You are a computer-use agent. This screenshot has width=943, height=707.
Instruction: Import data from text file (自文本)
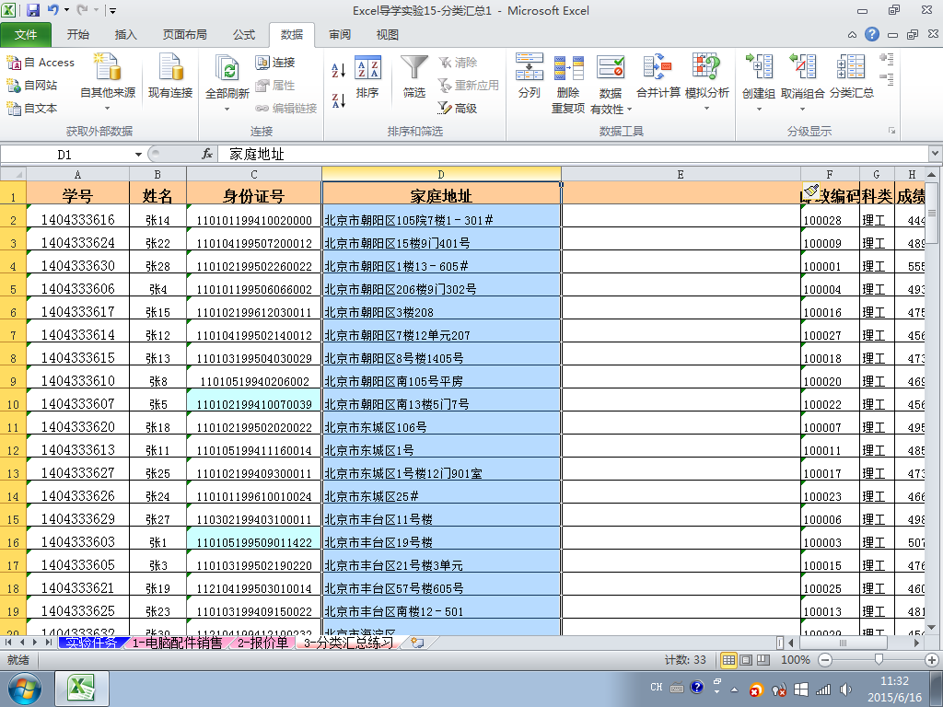pos(32,108)
